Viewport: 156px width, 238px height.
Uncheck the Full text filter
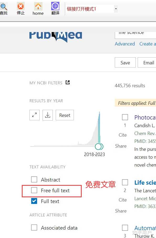(x=34, y=201)
